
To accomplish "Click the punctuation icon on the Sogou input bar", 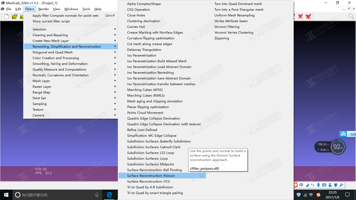I will [x=312, y=185].
